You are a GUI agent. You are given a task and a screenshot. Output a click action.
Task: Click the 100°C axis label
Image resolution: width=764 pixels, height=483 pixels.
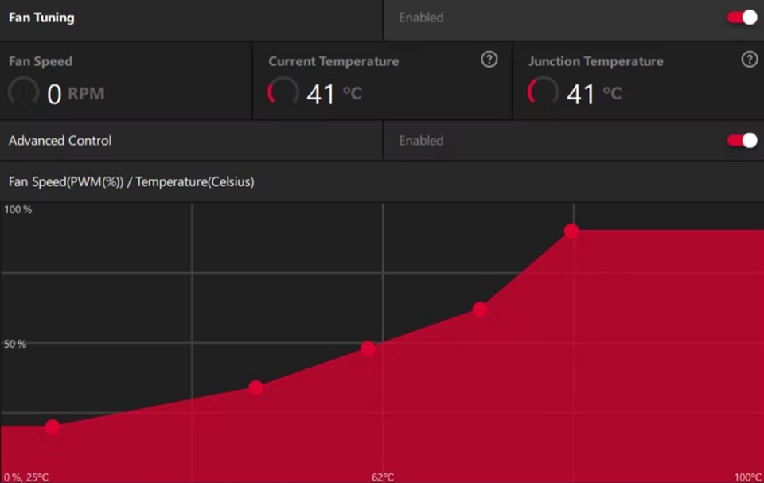tap(748, 477)
